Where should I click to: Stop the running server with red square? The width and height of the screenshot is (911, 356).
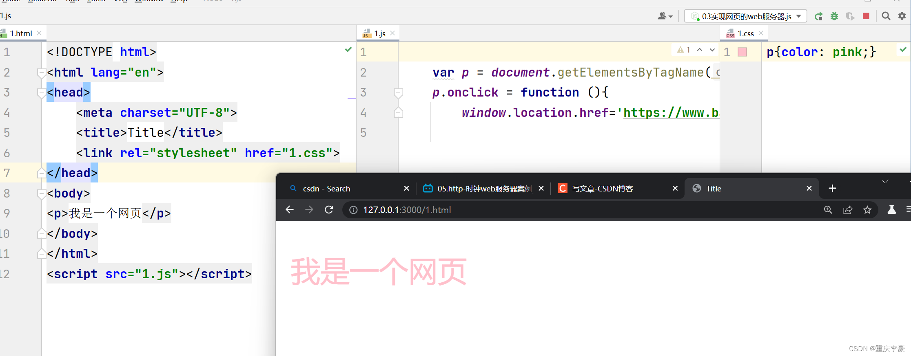(866, 16)
